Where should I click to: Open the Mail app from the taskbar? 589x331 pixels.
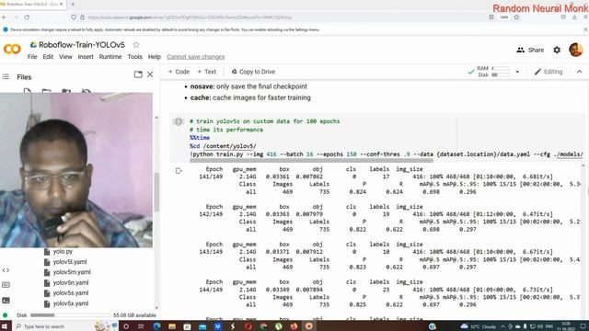202,326
